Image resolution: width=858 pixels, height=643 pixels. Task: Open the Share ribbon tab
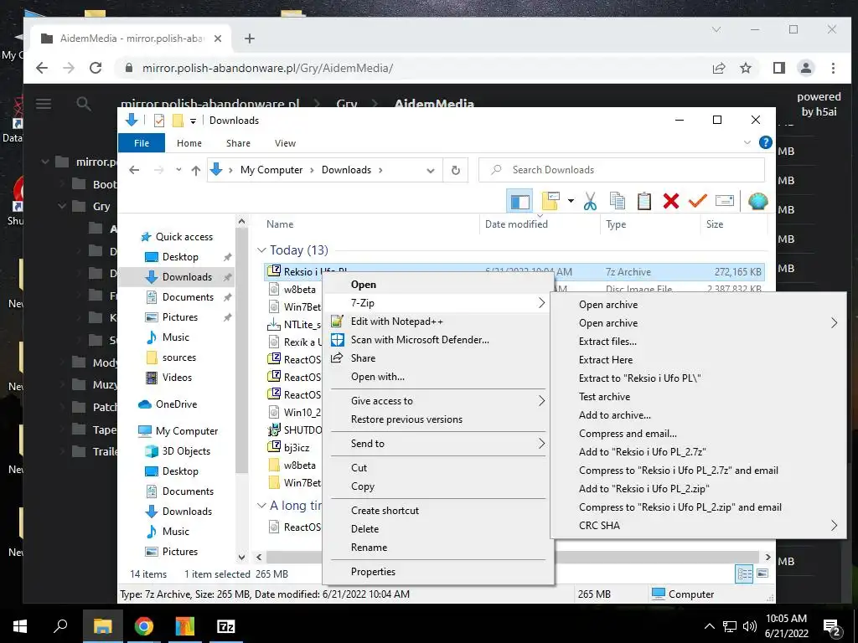pos(238,143)
